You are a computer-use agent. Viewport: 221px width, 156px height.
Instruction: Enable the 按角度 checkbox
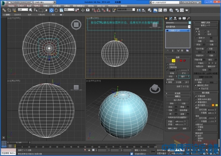pyautogui.click(x=167, y=70)
